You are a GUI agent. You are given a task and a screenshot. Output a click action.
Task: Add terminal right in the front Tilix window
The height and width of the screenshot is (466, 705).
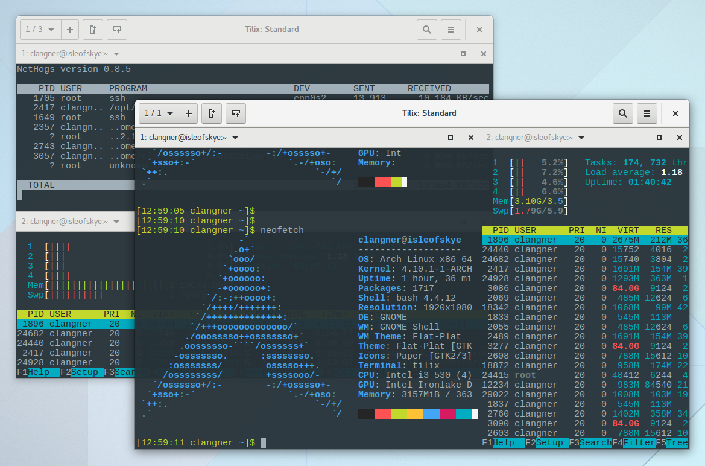click(x=212, y=113)
